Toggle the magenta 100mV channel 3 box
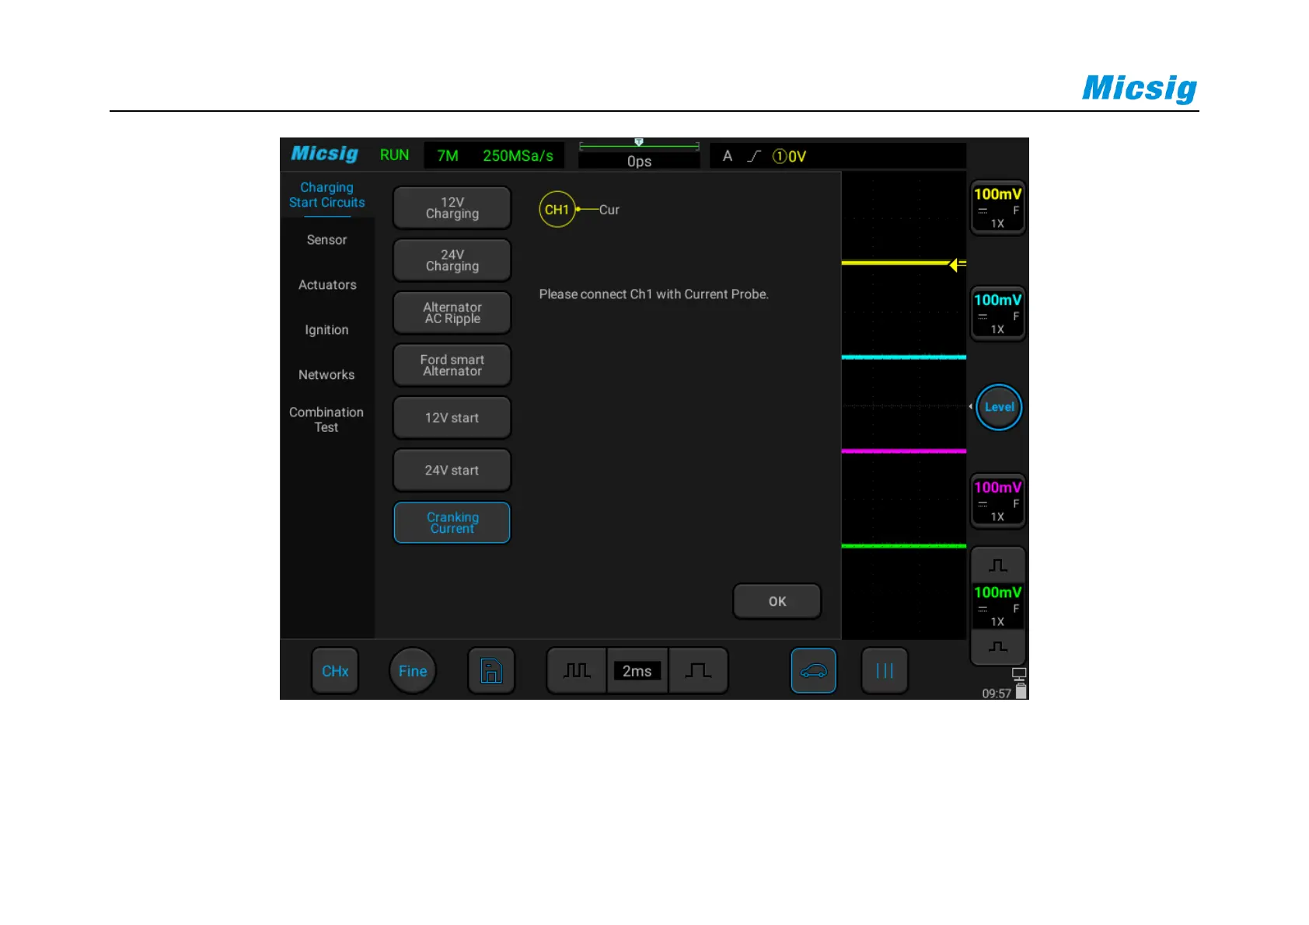Viewport: 1309px width, 925px height. 998,501
